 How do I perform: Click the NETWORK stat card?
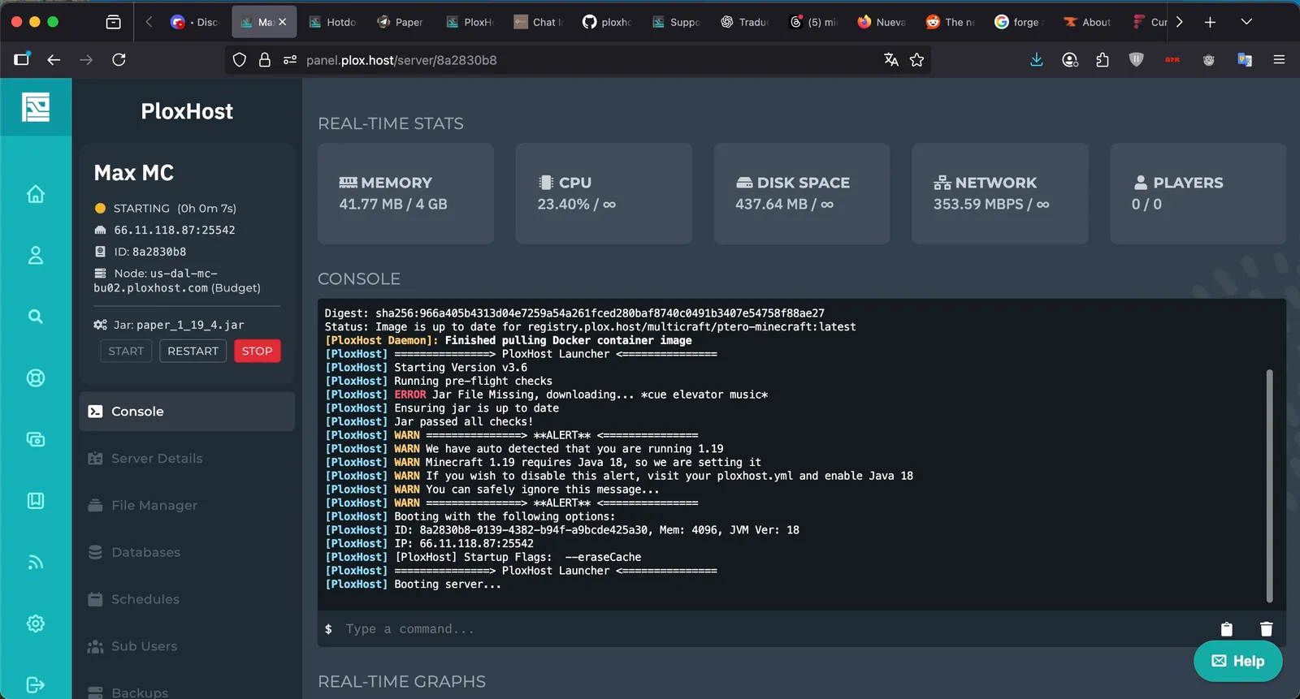999,193
